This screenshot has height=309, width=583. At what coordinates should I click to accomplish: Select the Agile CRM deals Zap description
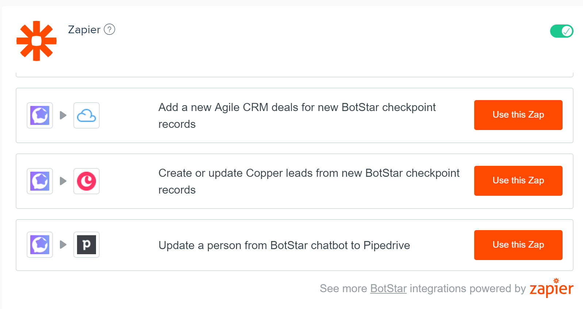coord(297,115)
